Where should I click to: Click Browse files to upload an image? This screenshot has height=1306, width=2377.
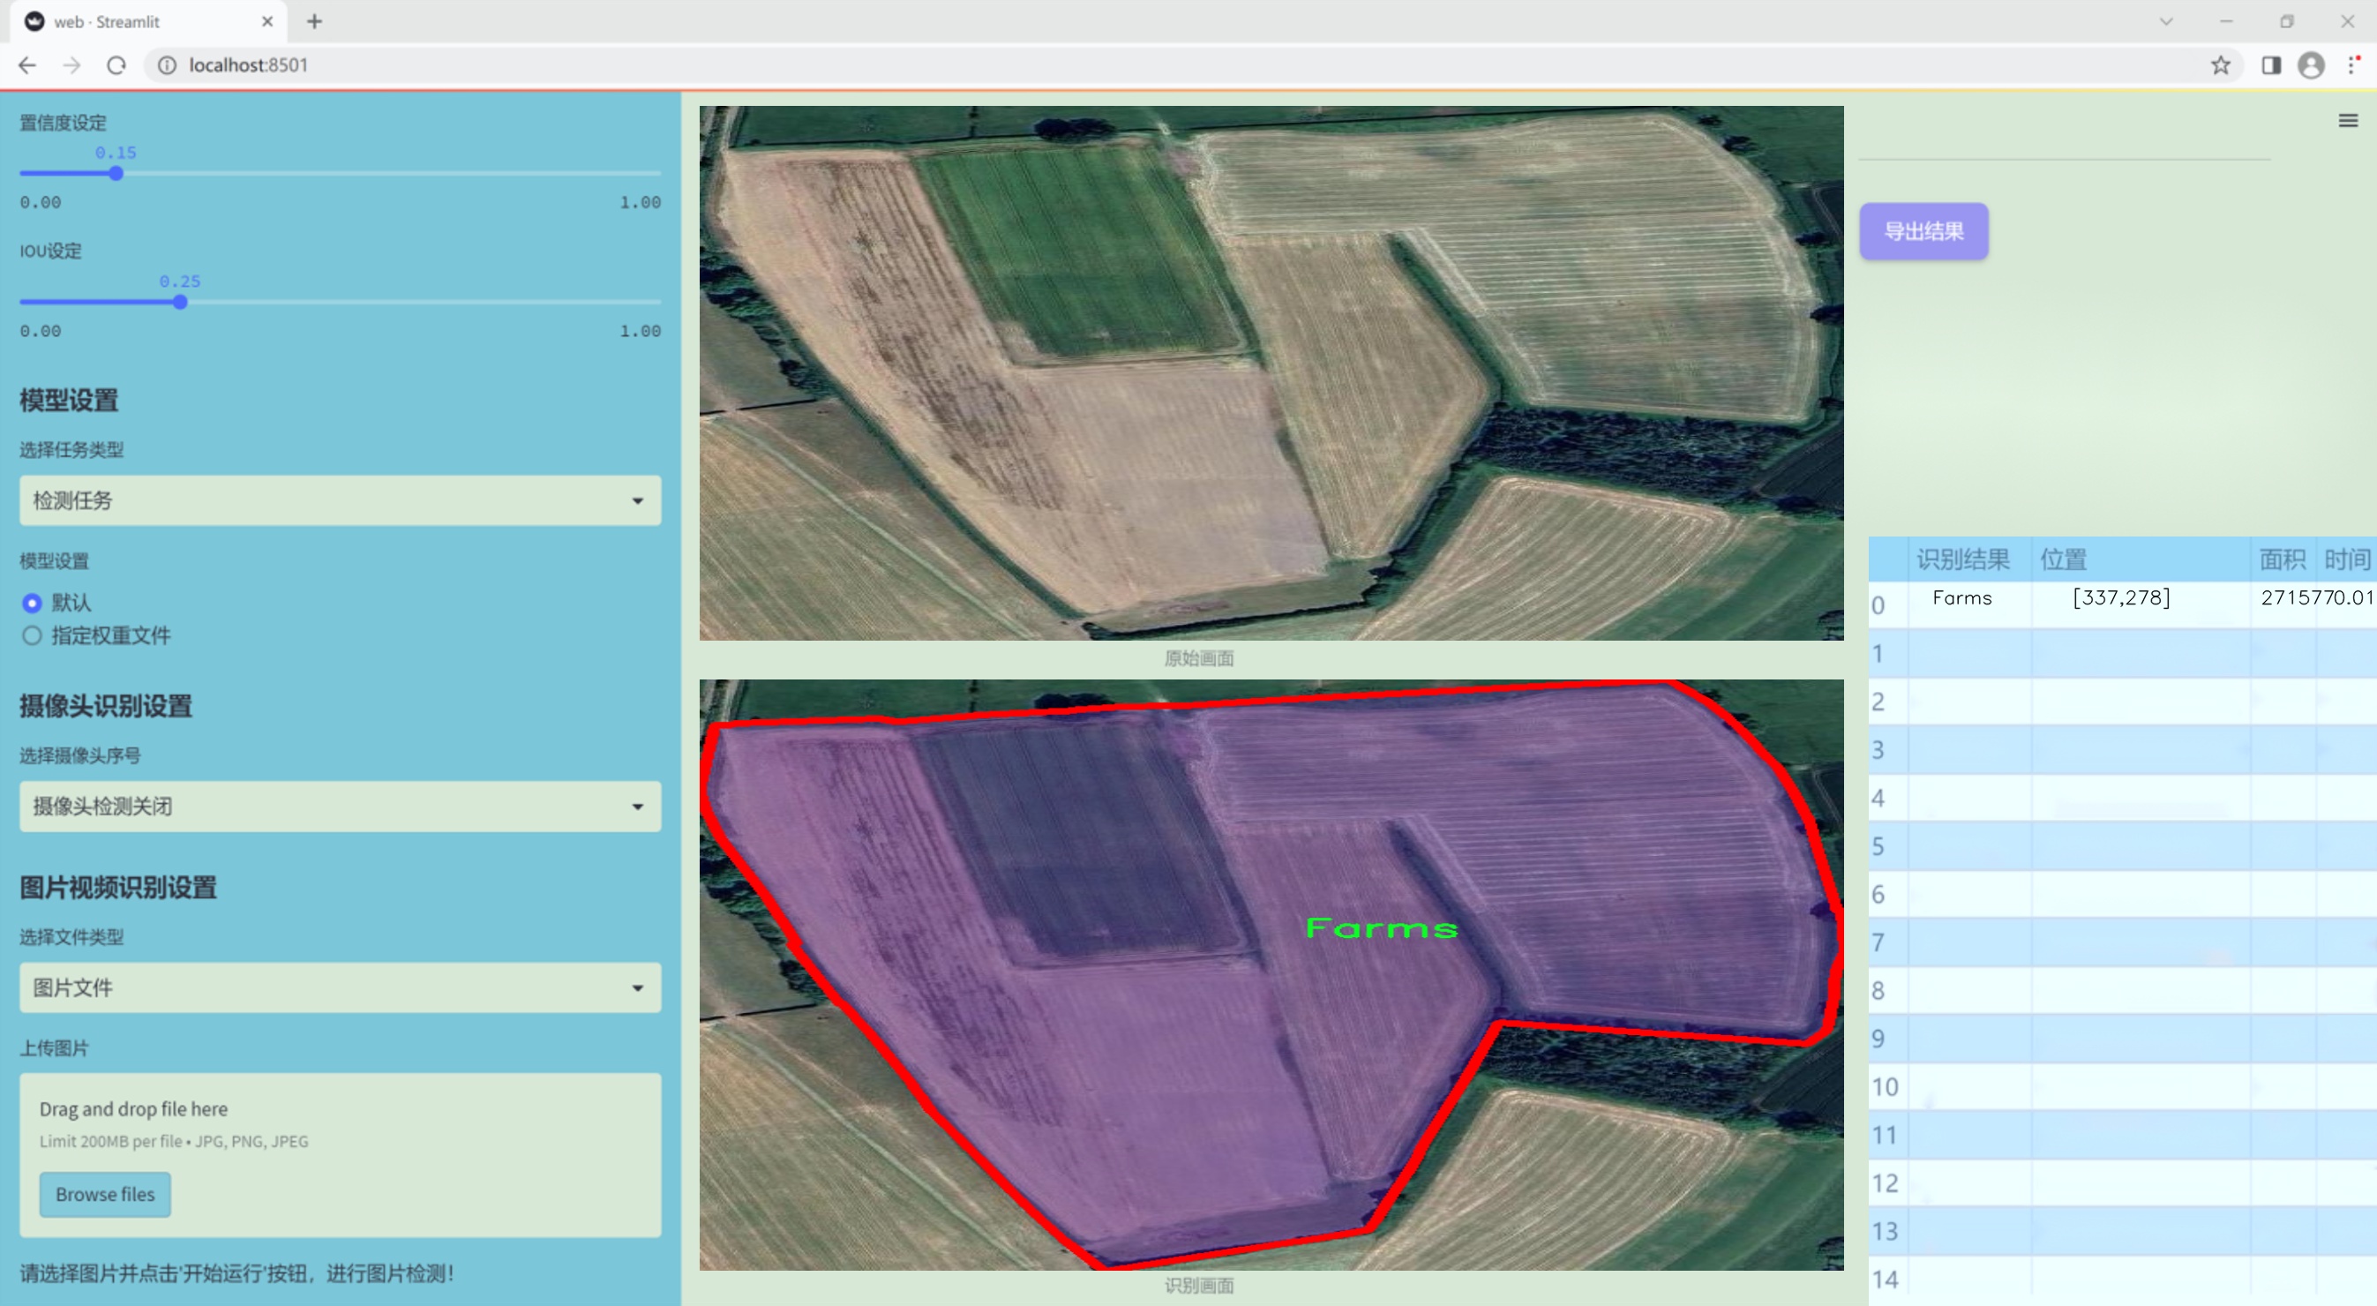(x=104, y=1193)
